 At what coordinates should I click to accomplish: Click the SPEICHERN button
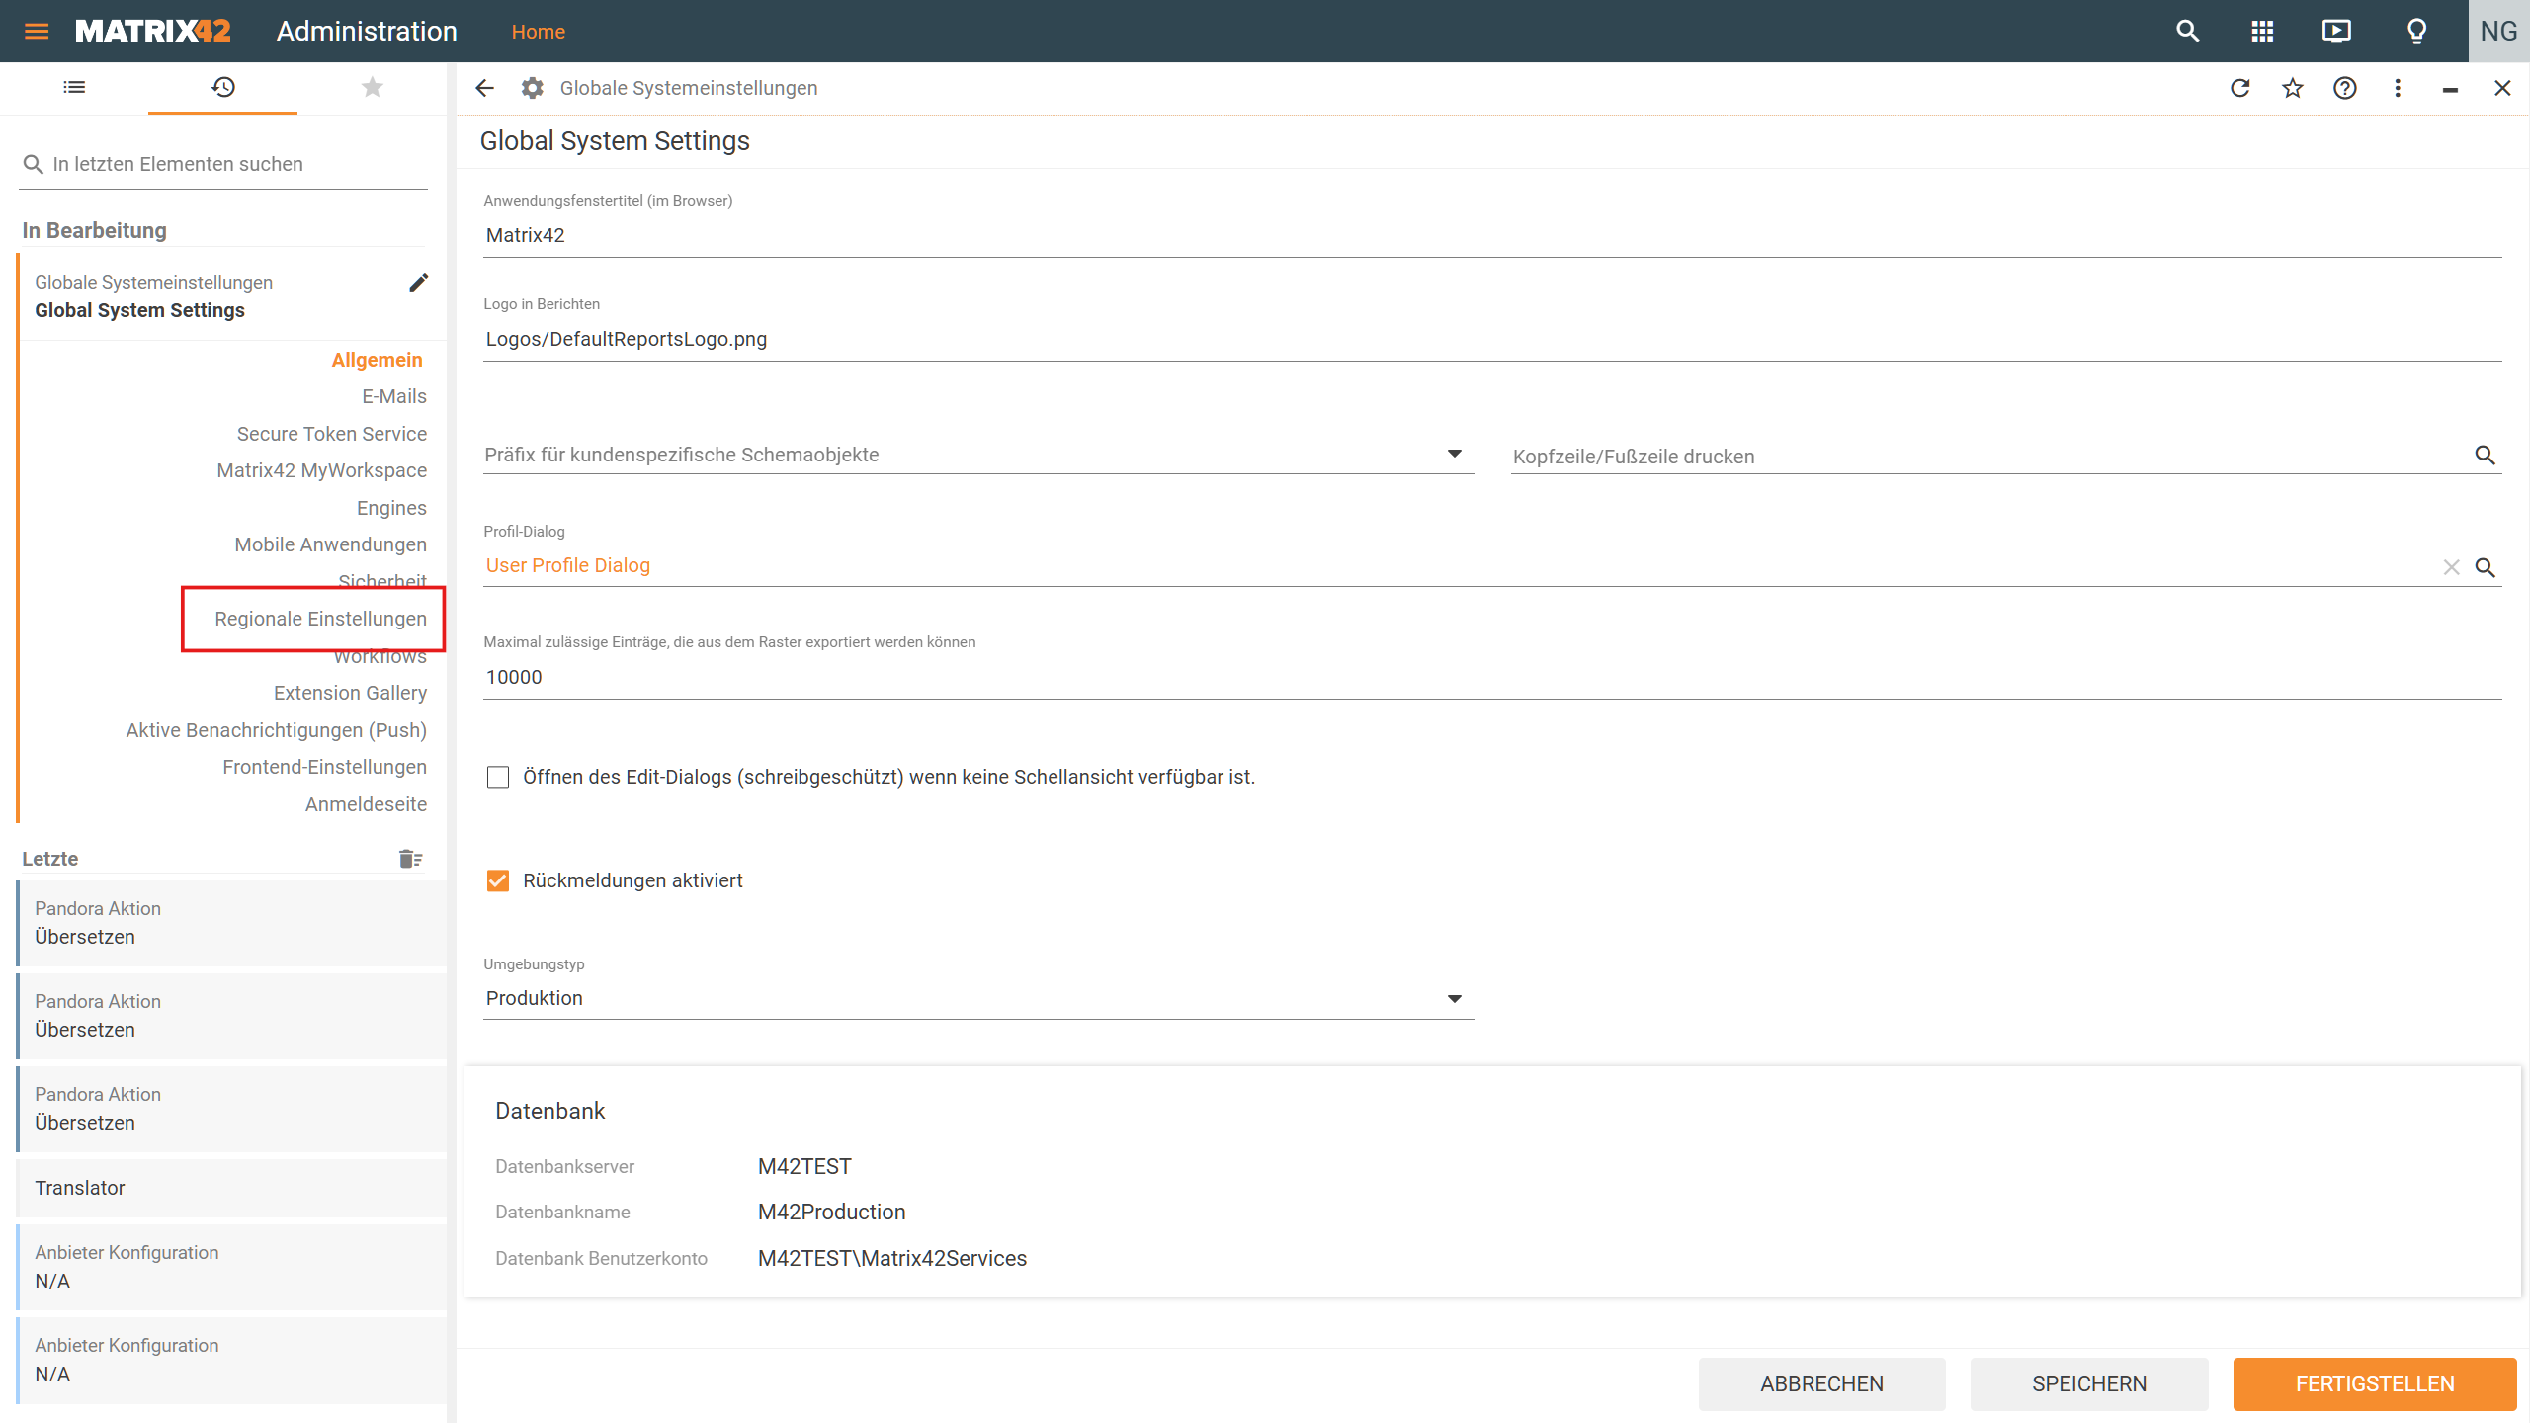pyautogui.click(x=2089, y=1383)
